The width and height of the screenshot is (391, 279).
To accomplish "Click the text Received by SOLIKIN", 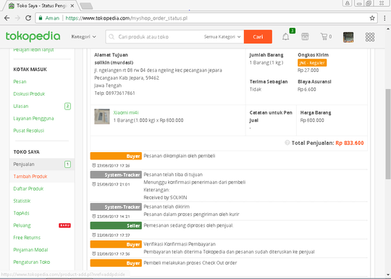I will point(165,197).
